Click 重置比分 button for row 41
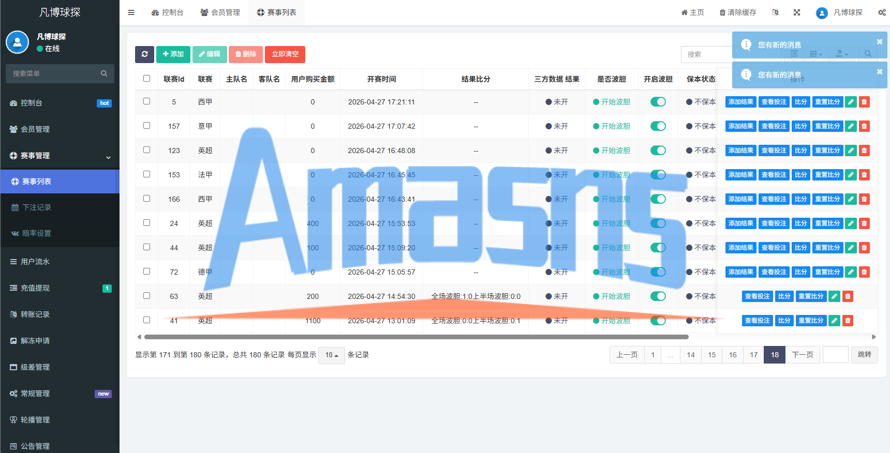Image resolution: width=890 pixels, height=453 pixels. point(811,321)
